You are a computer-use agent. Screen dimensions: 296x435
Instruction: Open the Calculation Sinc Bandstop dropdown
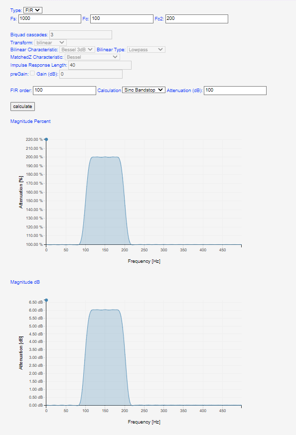pyautogui.click(x=144, y=90)
